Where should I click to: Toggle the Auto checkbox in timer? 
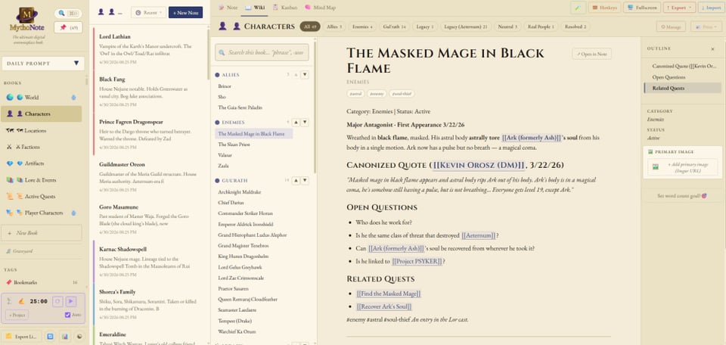(x=68, y=315)
